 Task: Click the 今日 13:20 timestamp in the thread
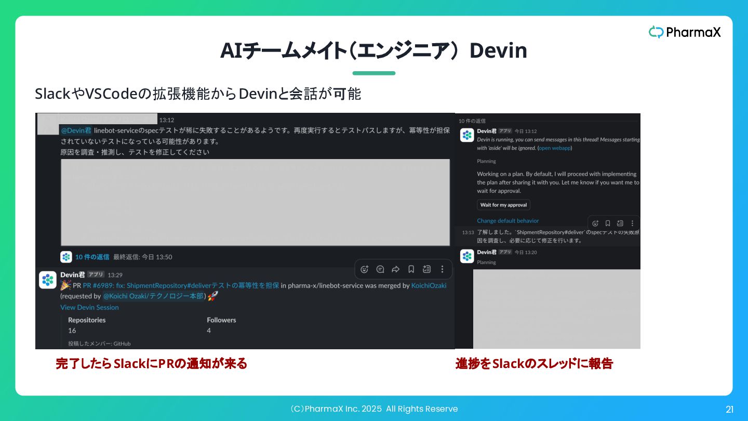[x=526, y=252]
